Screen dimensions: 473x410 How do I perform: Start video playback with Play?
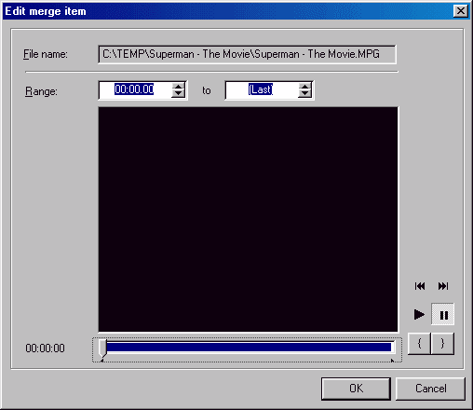[419, 314]
